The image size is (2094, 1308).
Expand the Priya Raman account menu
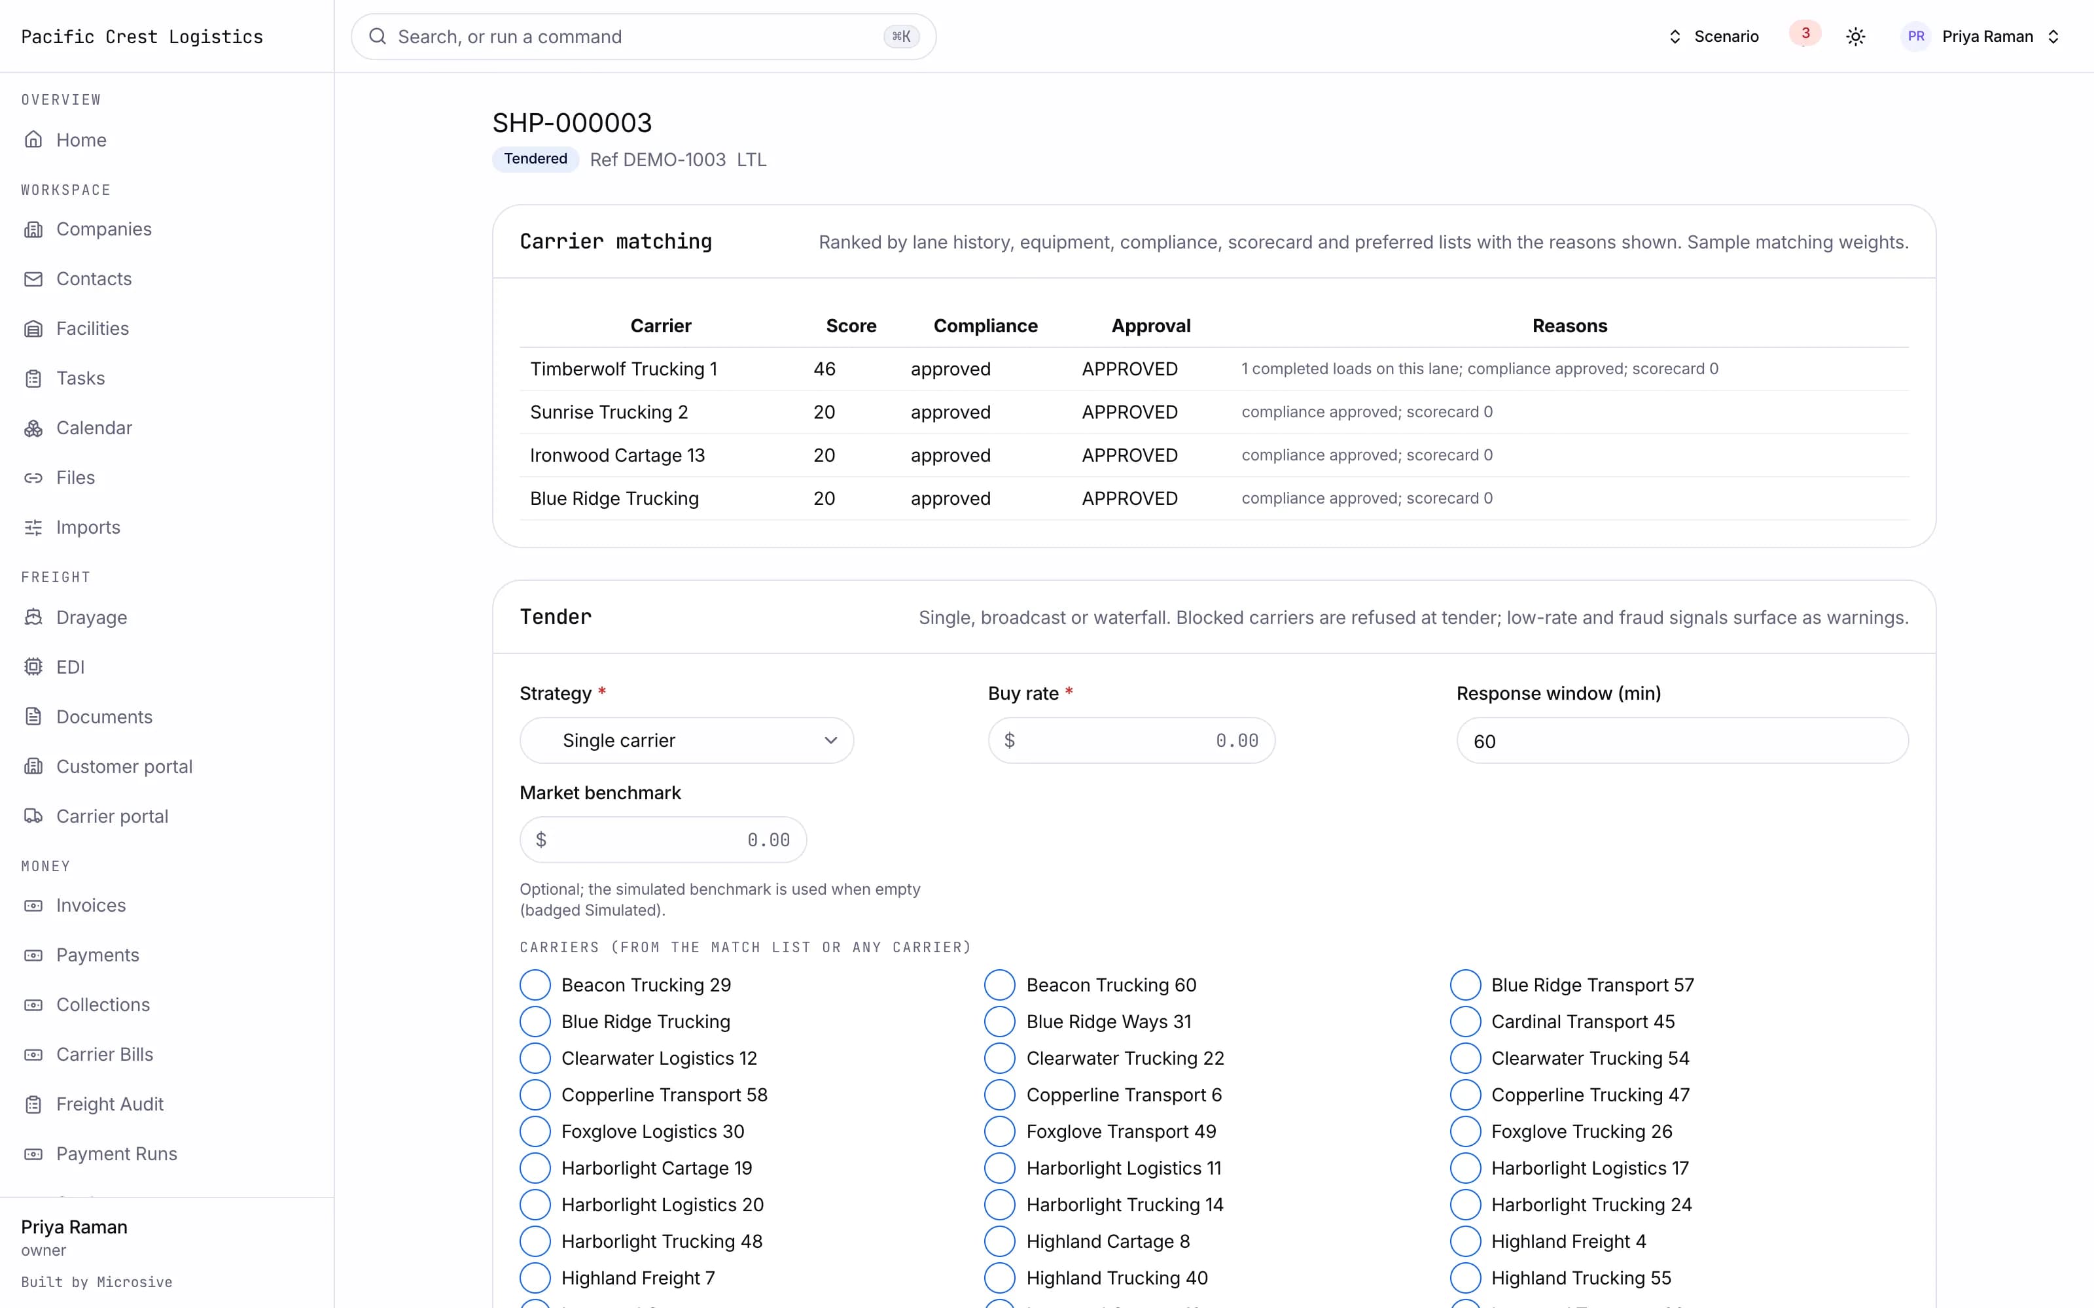[1982, 37]
